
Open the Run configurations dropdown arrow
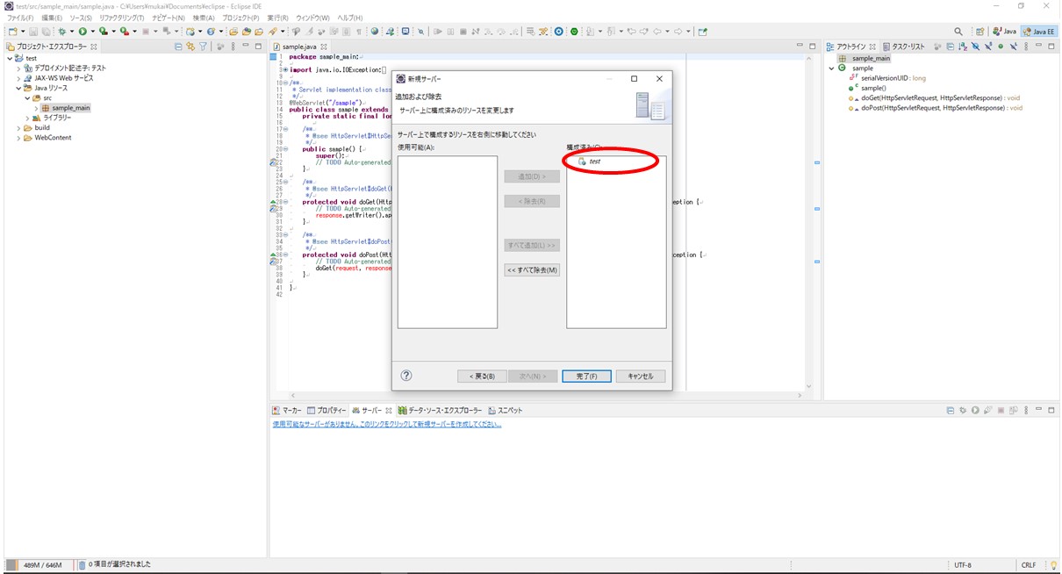(93, 32)
